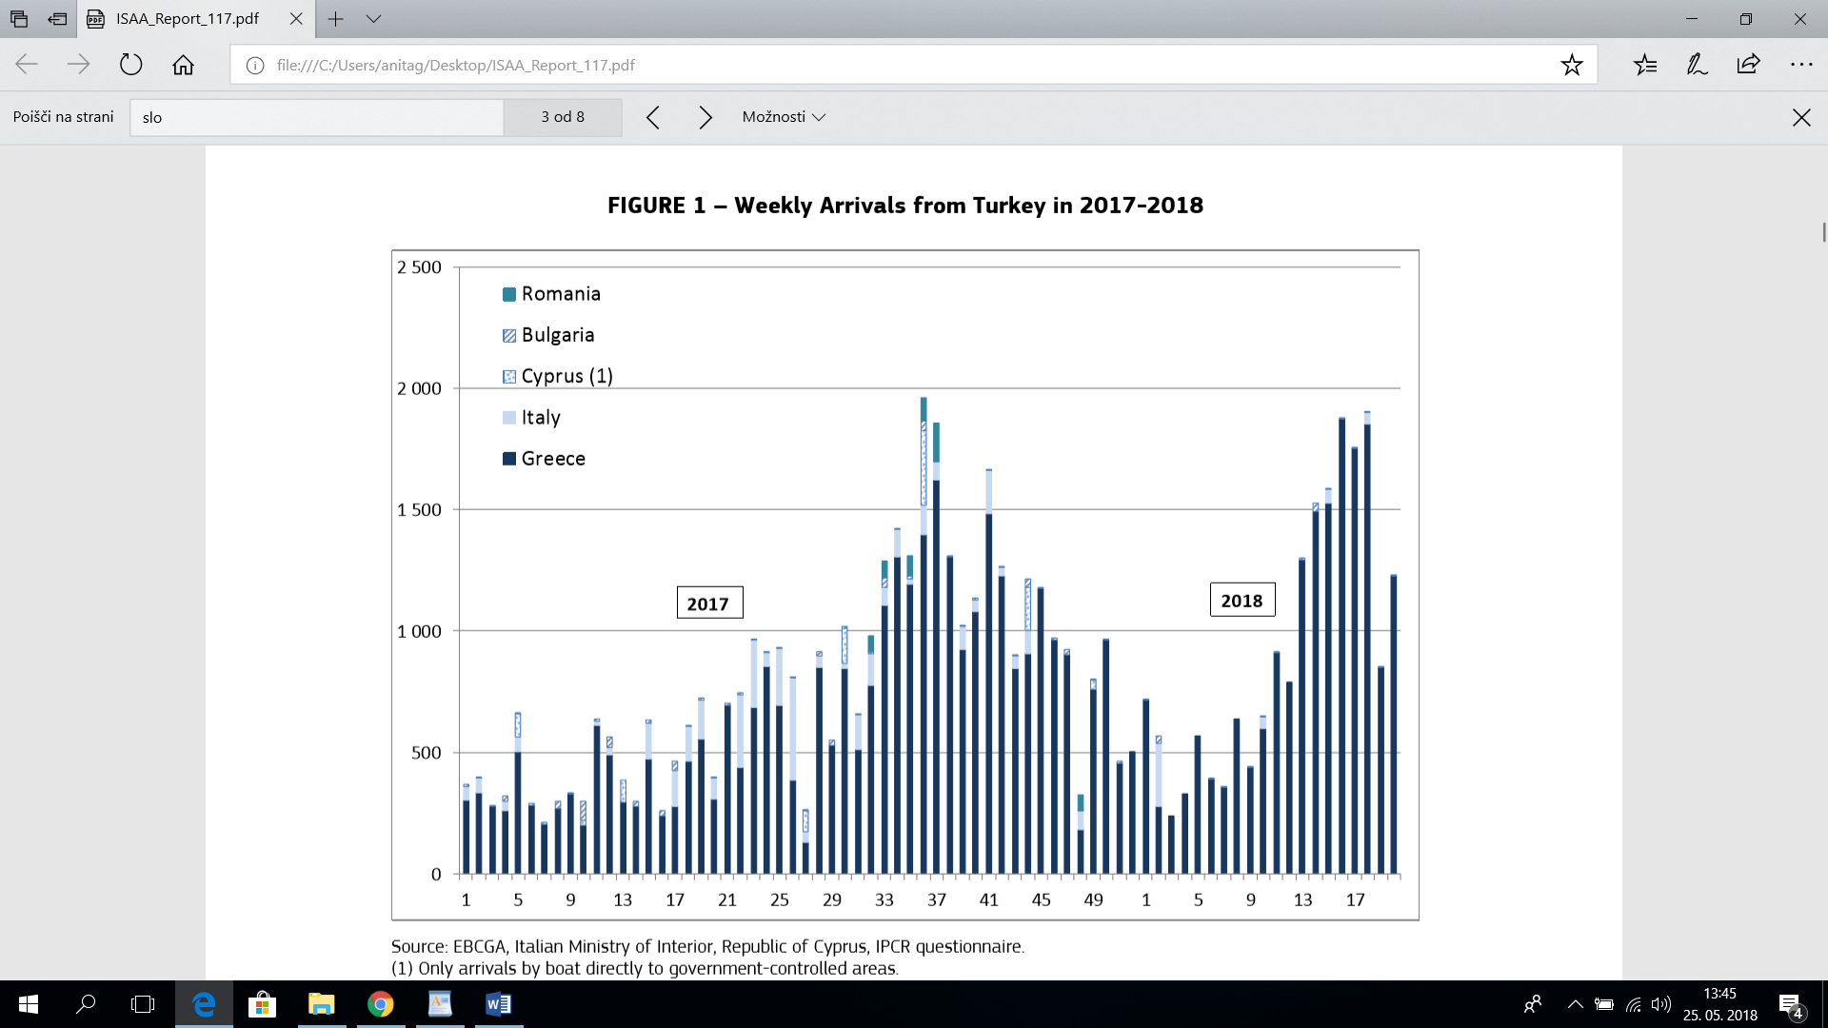Open the Share icon
The height and width of the screenshot is (1028, 1828).
(1748, 65)
